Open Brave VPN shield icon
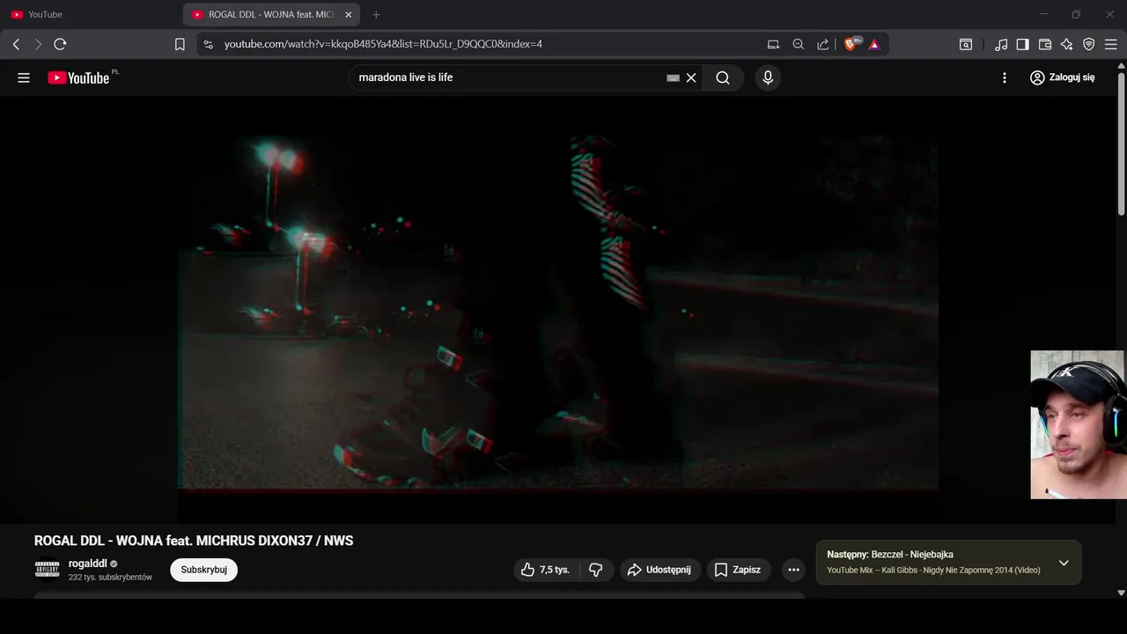1127x634 pixels. pos(1089,44)
